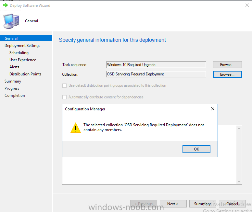Click the Task sequence text field
Viewport: 252px width, 212px height.
point(156,65)
